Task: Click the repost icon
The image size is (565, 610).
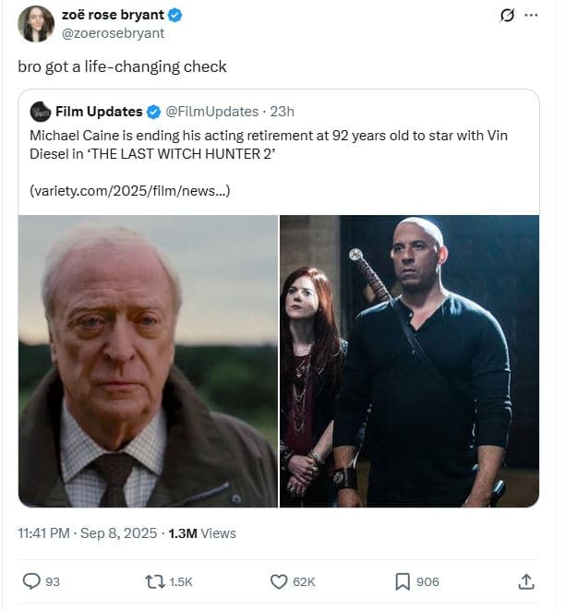Action: pyautogui.click(x=154, y=581)
